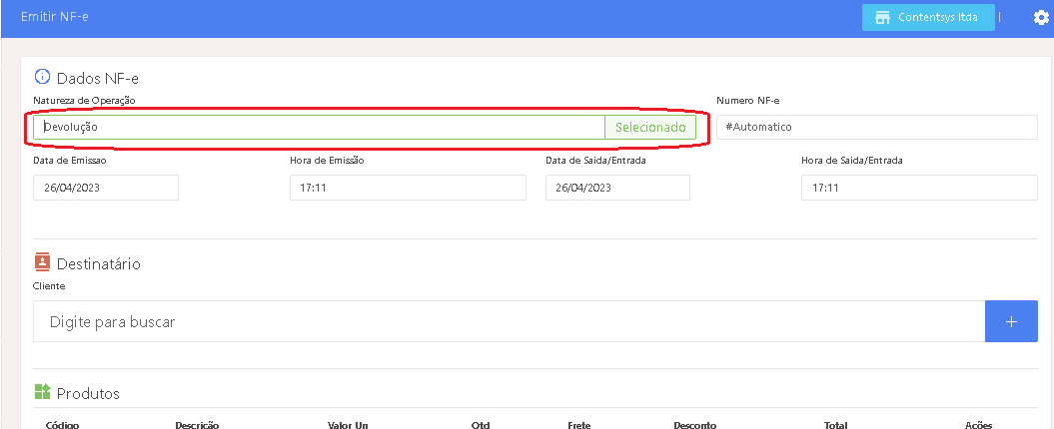1054x429 pixels.
Task: Click the green Selecionado button
Action: pyautogui.click(x=650, y=128)
